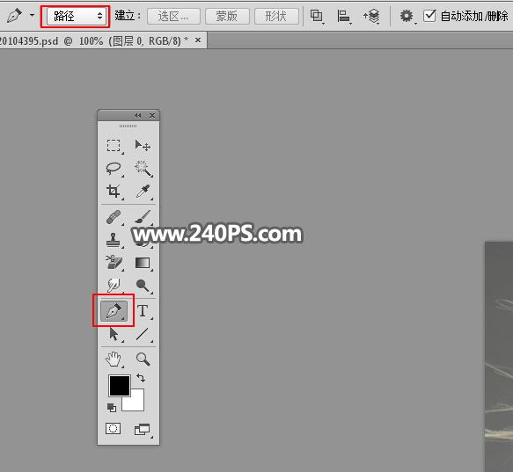Viewport: 513px width, 472px height.
Task: Select the Gradient tool
Action: (143, 263)
